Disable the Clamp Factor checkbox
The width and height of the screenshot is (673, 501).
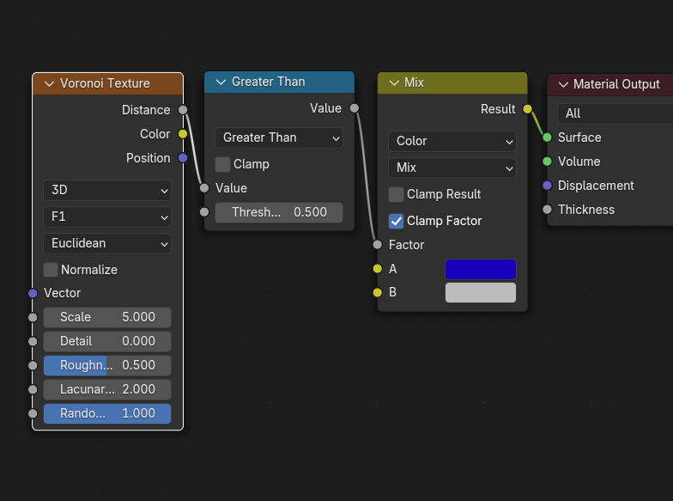coord(396,221)
